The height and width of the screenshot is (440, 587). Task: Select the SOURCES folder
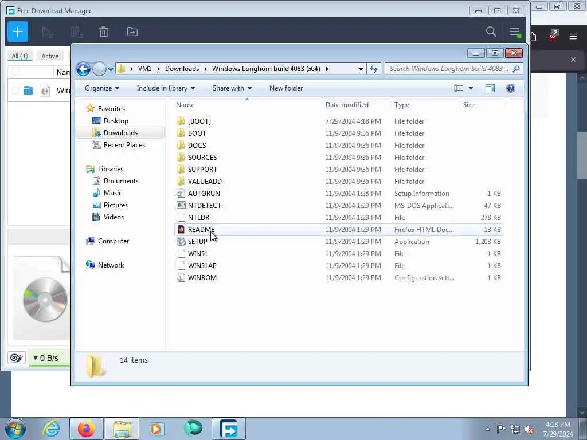(339, 158)
